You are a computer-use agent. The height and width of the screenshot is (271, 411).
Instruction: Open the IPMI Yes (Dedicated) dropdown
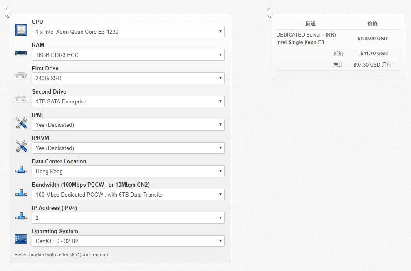(x=128, y=125)
